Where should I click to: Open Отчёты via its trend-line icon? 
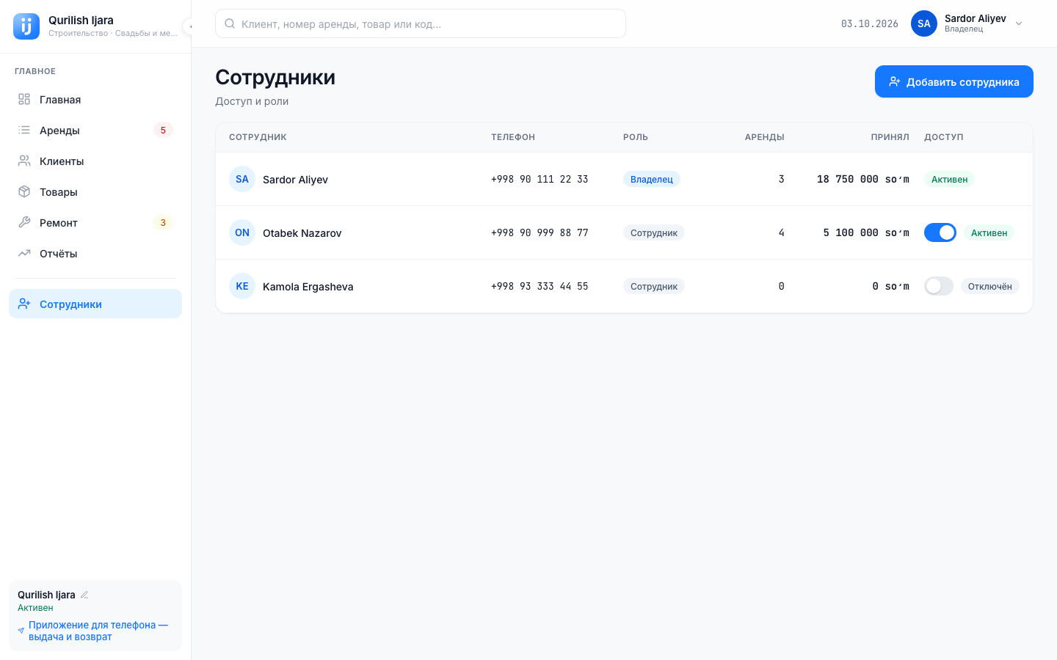(x=24, y=254)
